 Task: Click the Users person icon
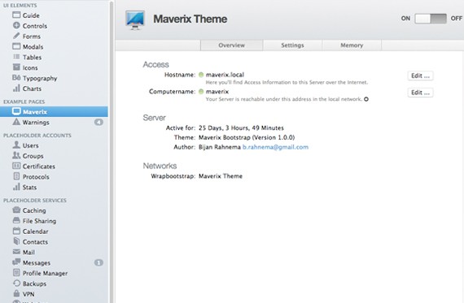pyautogui.click(x=16, y=145)
